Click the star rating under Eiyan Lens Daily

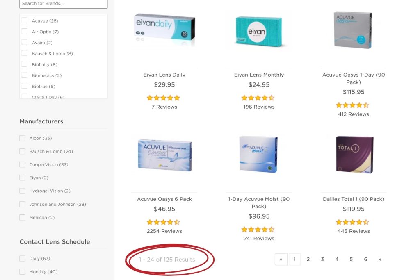pyautogui.click(x=163, y=98)
